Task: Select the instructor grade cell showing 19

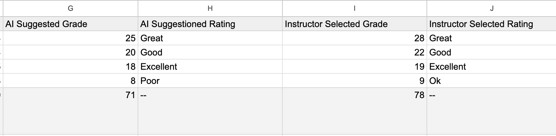Action: 355,67
